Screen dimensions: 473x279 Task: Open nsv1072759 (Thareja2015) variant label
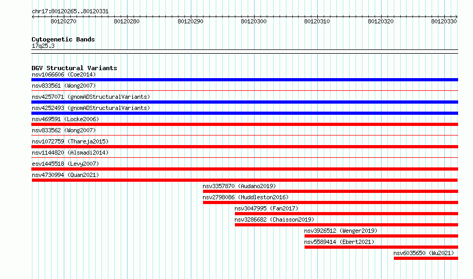pyautogui.click(x=70, y=141)
